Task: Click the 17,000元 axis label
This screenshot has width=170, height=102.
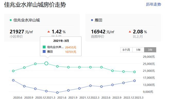Action: tap(149, 78)
